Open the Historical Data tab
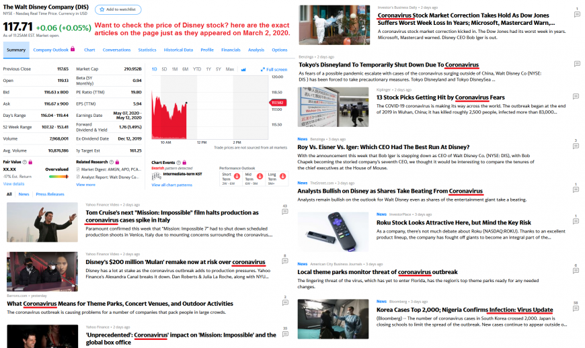 178,50
